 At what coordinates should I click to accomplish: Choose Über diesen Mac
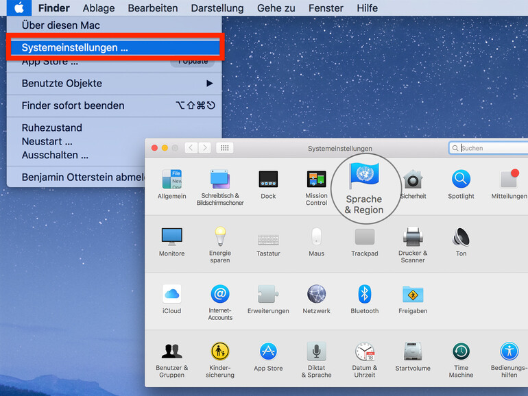click(115, 25)
